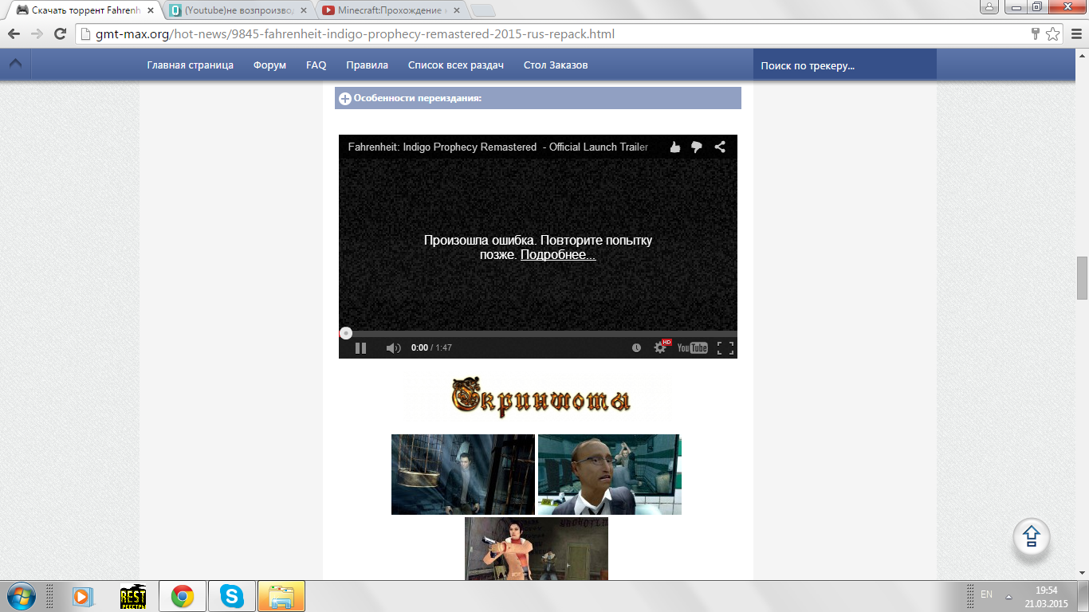Collapse site header with chevron arrow

tap(15, 65)
